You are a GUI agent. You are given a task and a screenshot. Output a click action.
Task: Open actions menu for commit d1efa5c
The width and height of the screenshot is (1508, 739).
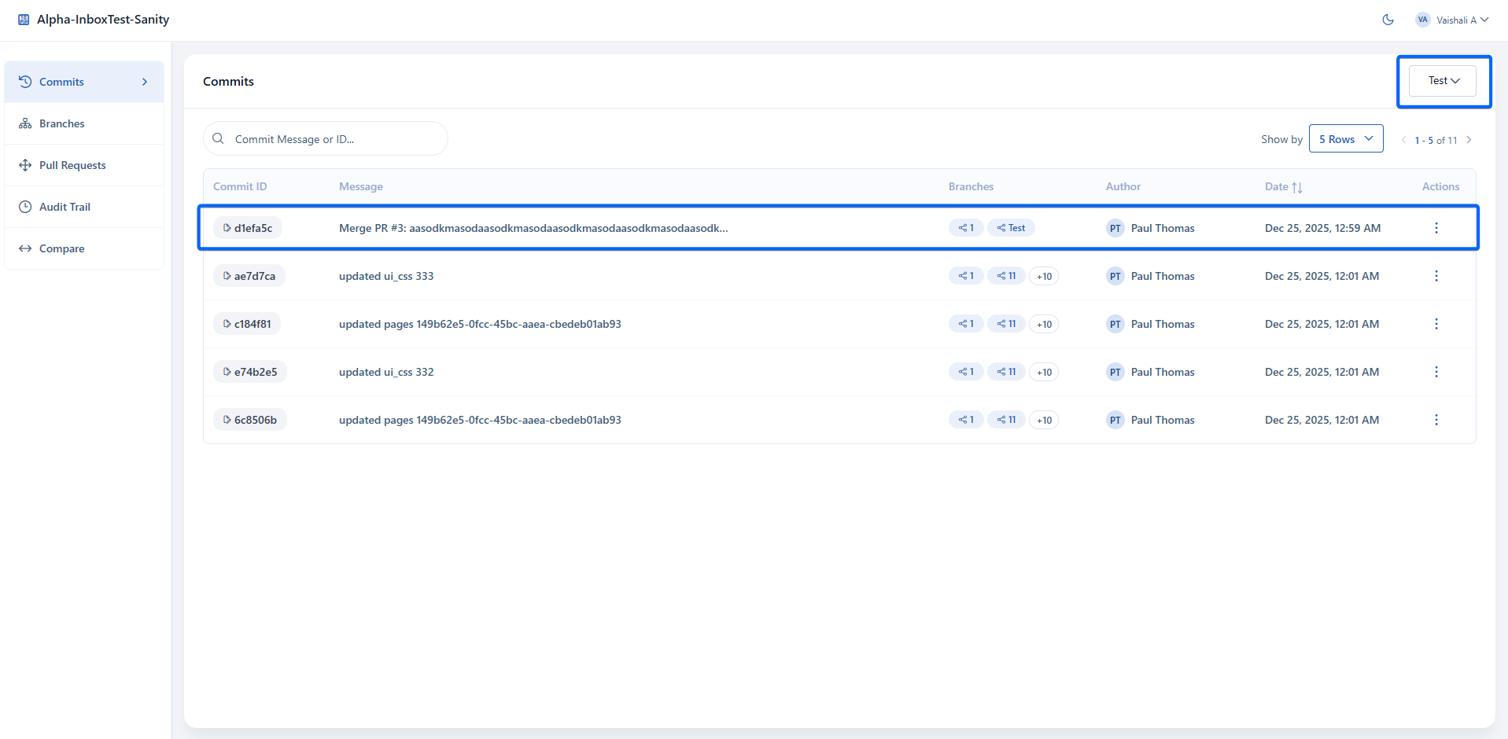coord(1436,228)
